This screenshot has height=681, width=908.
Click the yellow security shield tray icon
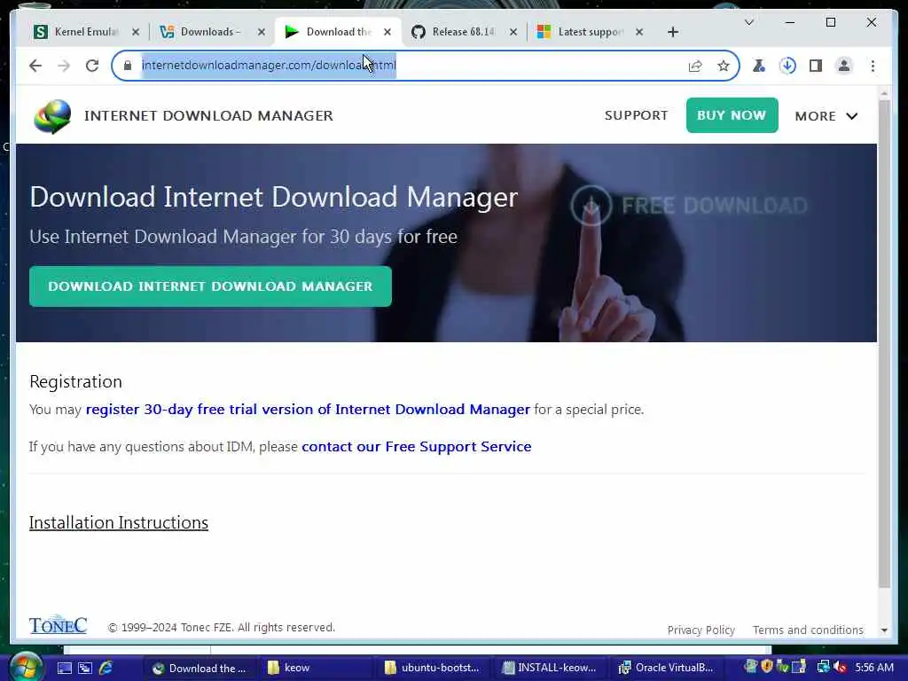tap(767, 667)
